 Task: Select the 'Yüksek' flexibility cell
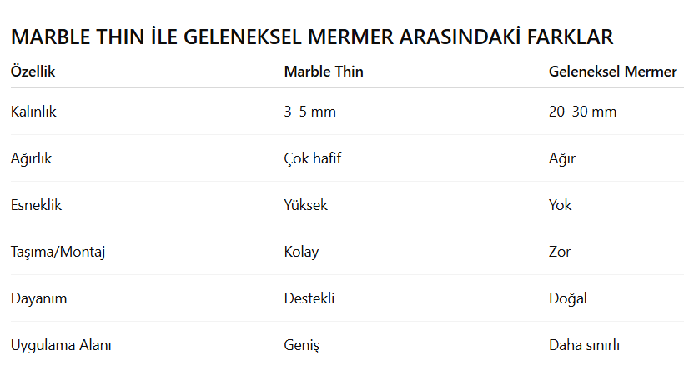point(306,205)
